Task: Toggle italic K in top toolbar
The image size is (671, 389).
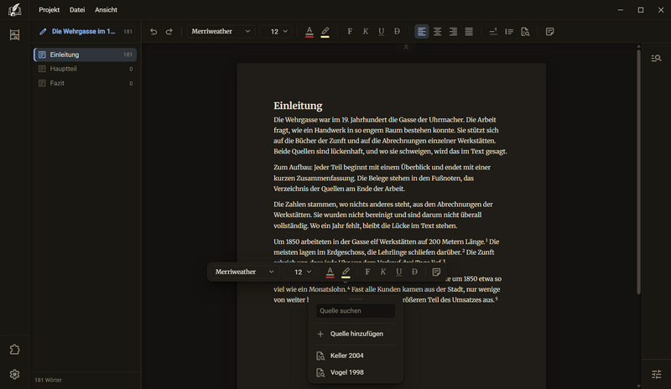Action: [366, 32]
